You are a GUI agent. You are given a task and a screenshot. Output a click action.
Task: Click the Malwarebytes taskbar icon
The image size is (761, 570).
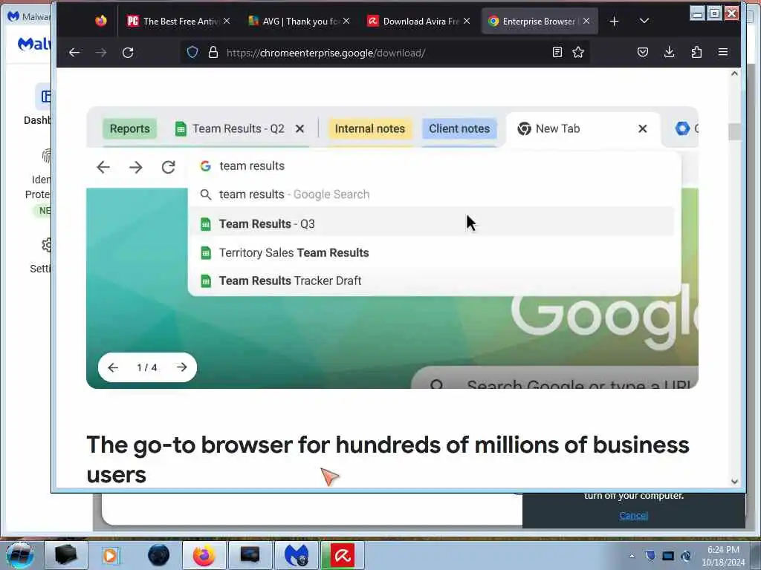(x=297, y=555)
